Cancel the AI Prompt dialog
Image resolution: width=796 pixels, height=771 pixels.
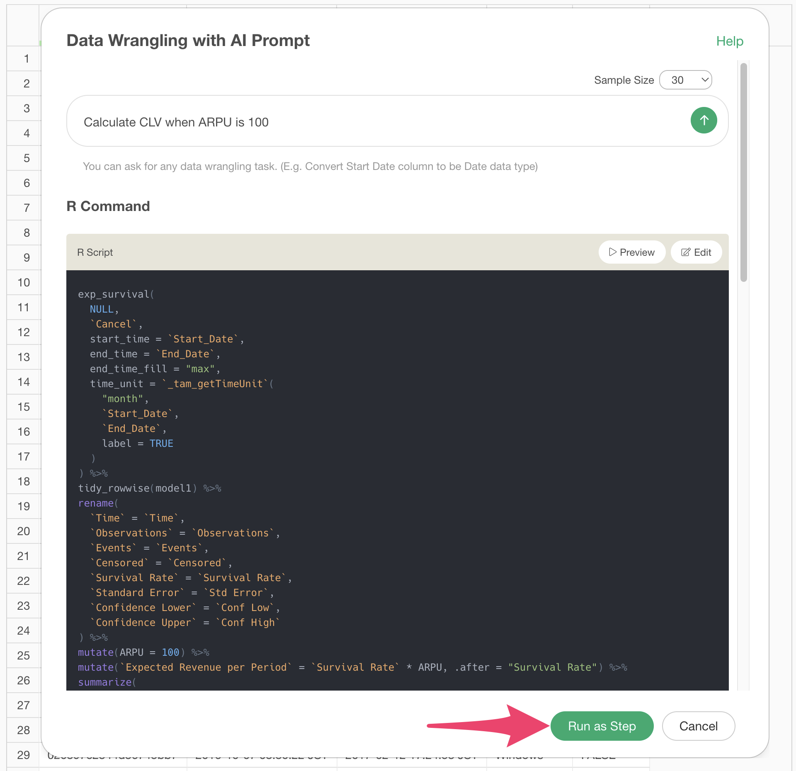pyautogui.click(x=698, y=726)
